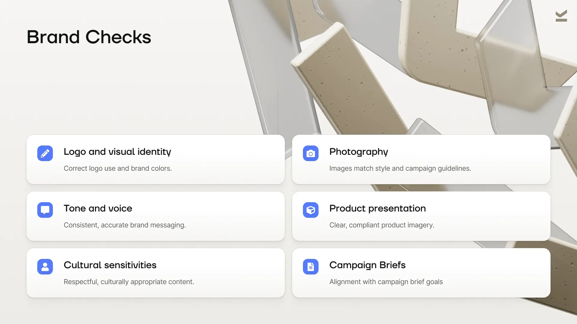Select 'Alignment with campaign brief goals' text
577x324 pixels.
(x=386, y=282)
